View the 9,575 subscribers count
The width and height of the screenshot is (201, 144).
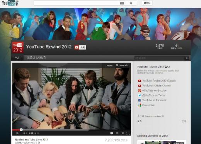[x=160, y=47]
